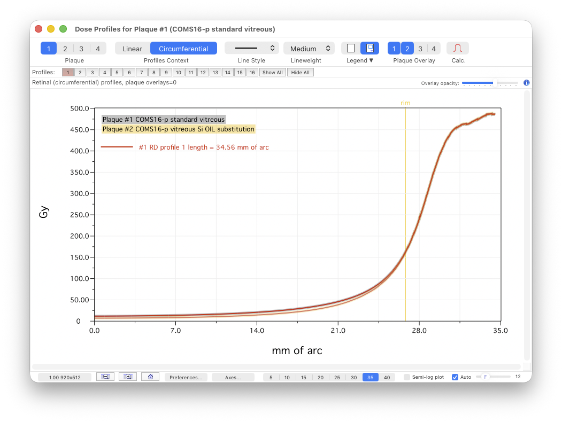Click the blue info icon

point(526,83)
